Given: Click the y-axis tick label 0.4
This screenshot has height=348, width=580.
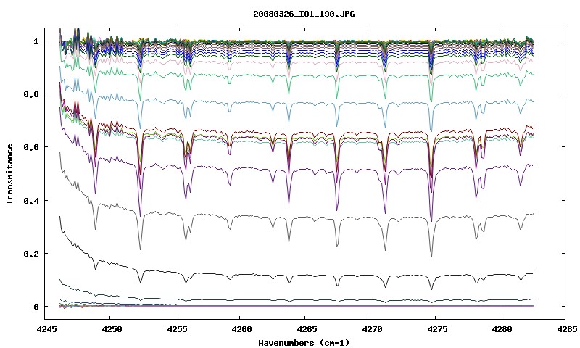Looking at the screenshot, I should [30, 200].
